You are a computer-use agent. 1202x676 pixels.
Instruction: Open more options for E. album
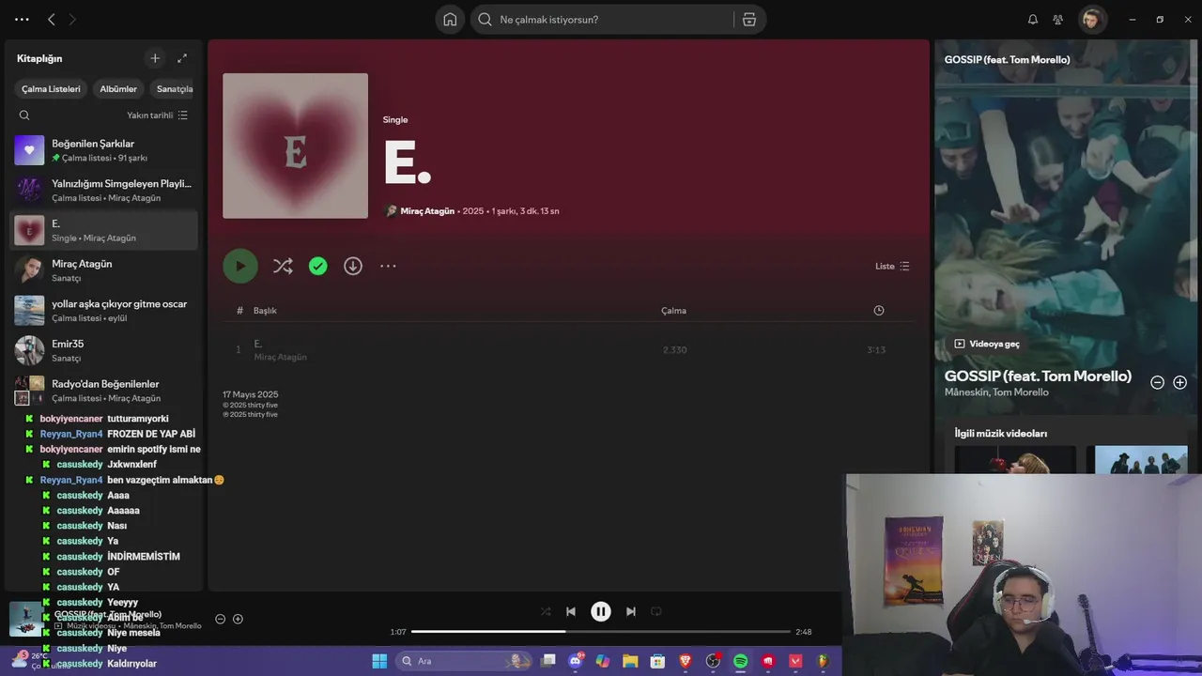click(x=388, y=266)
